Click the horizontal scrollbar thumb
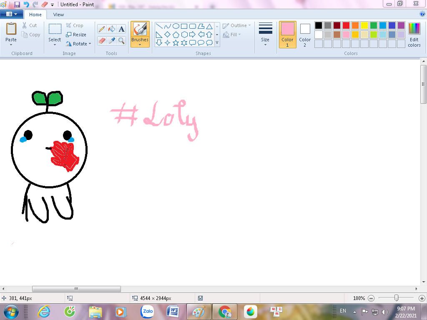This screenshot has width=427, height=320. (x=77, y=289)
